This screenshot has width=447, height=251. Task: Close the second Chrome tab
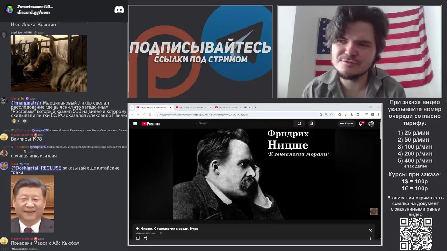point(210,107)
